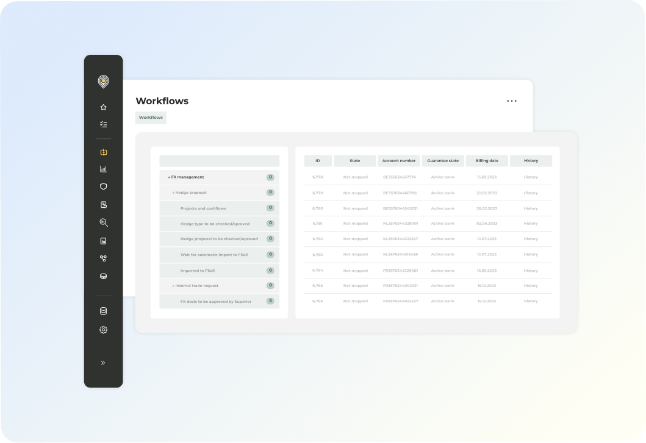
Task: Sort by Account number column header
Action: tap(399, 161)
